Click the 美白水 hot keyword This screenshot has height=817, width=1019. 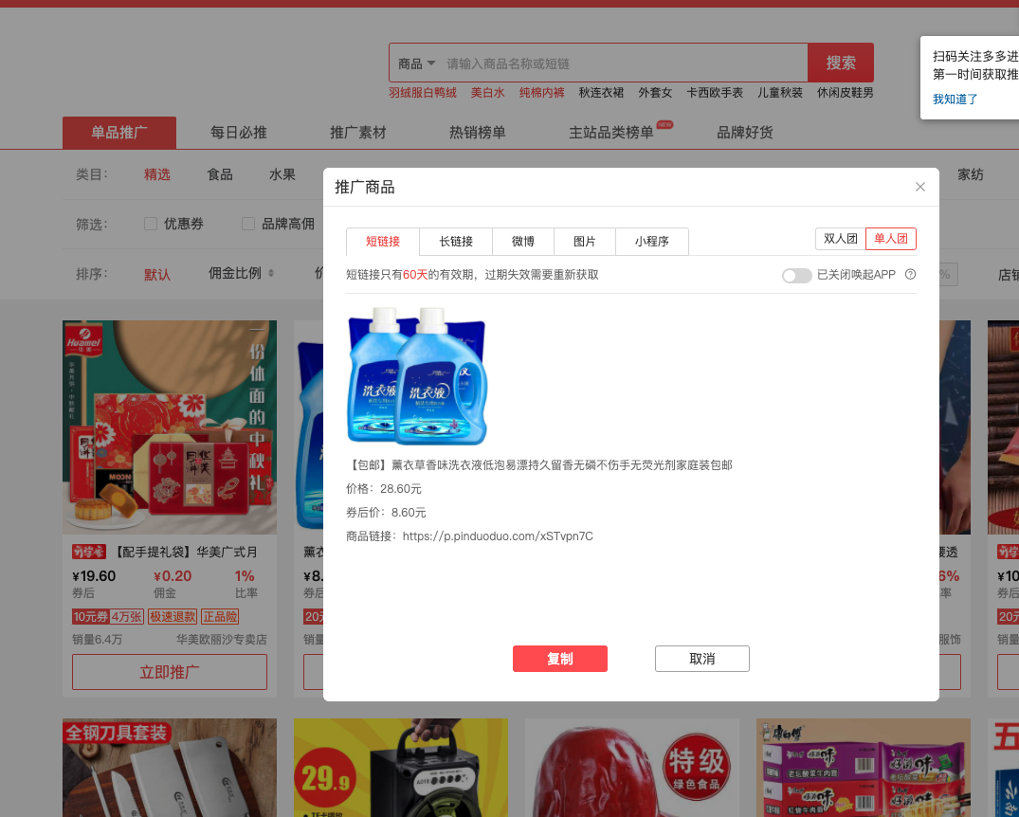[487, 93]
